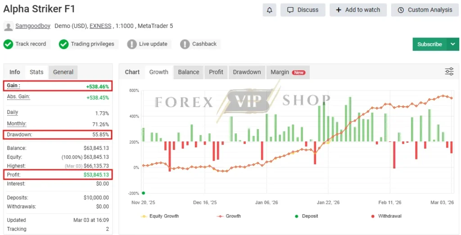The image size is (461, 235).
Task: Click Add to watch button
Action: pyautogui.click(x=358, y=10)
